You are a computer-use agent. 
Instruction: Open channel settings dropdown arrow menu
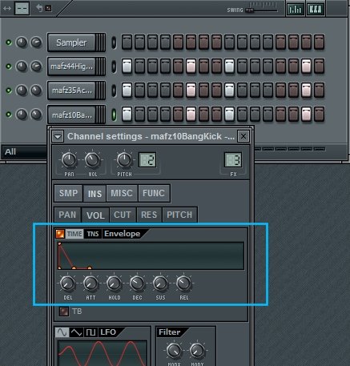point(58,136)
